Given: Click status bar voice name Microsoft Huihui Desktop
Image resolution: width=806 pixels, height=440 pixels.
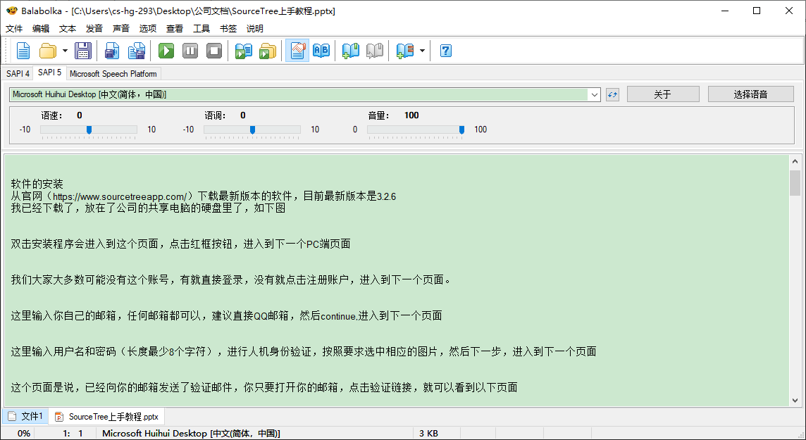Looking at the screenshot, I should (x=191, y=434).
